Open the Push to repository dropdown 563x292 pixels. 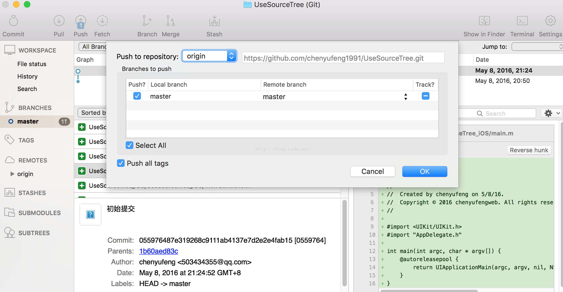209,56
